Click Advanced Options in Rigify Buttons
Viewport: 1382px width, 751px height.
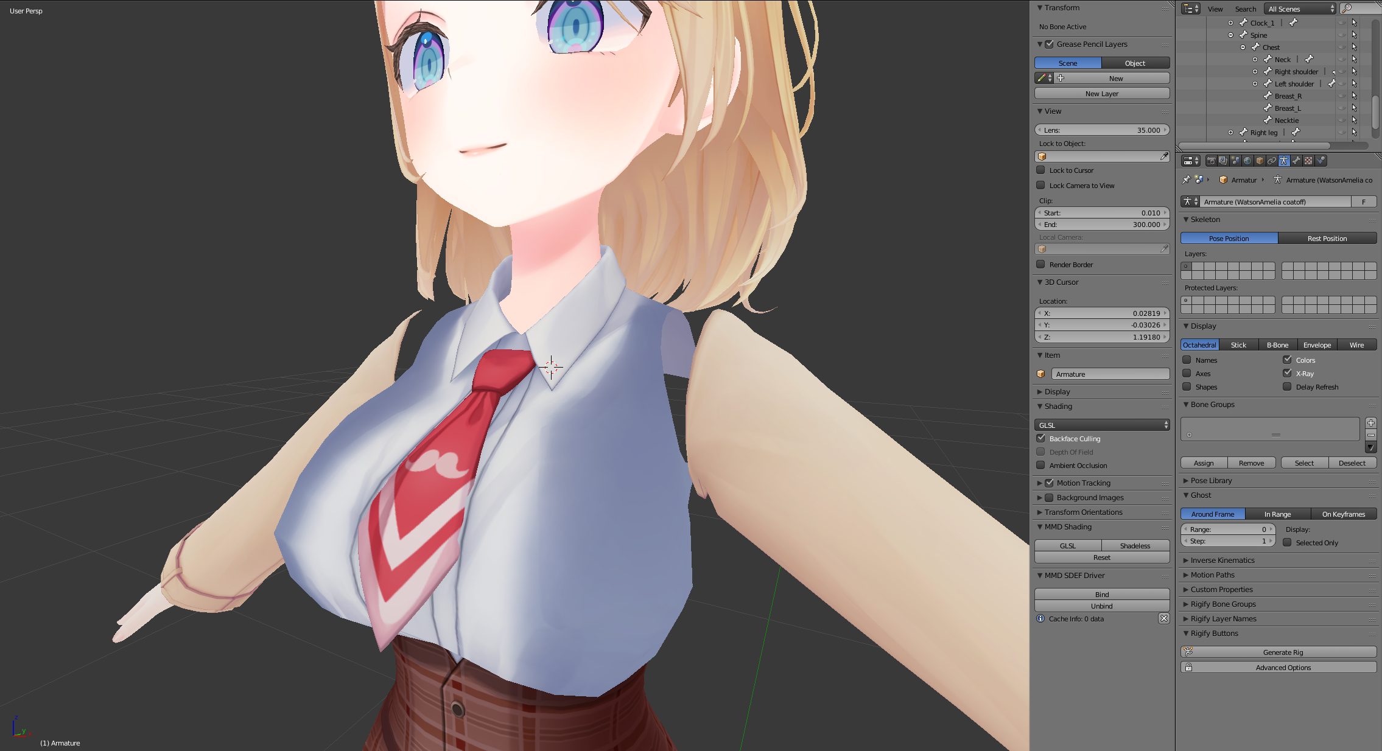[1279, 667]
